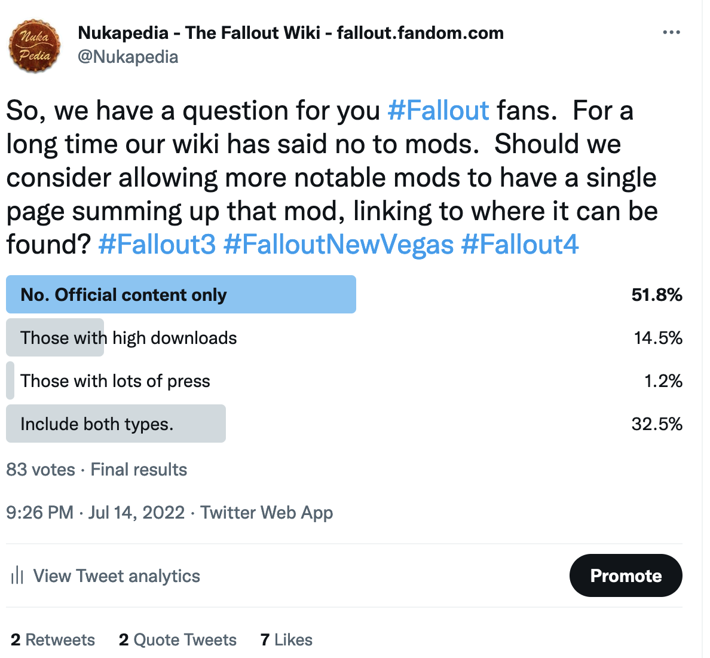Open the #Fallout hashtag link
This screenshot has width=710, height=658.
pyautogui.click(x=438, y=111)
